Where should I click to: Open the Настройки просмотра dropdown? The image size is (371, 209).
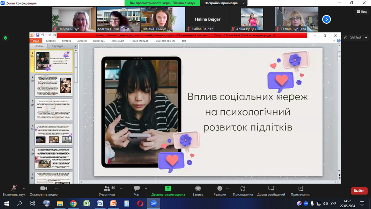(x=224, y=3)
